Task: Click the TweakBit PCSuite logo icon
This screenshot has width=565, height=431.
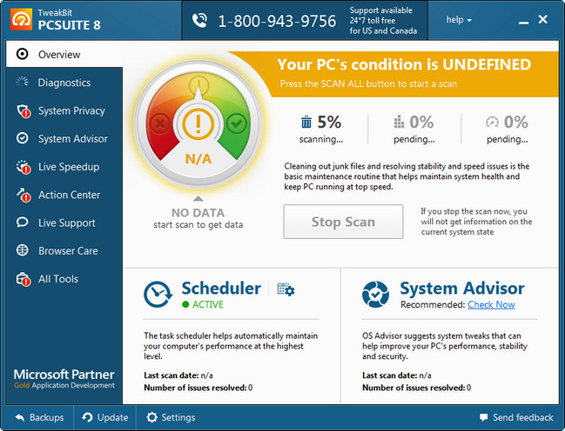Action: click(x=21, y=19)
